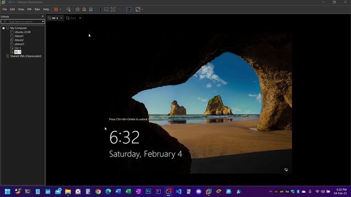This screenshot has width=351, height=197.
Task: Open the Tabs menu
Action: pyautogui.click(x=37, y=9)
